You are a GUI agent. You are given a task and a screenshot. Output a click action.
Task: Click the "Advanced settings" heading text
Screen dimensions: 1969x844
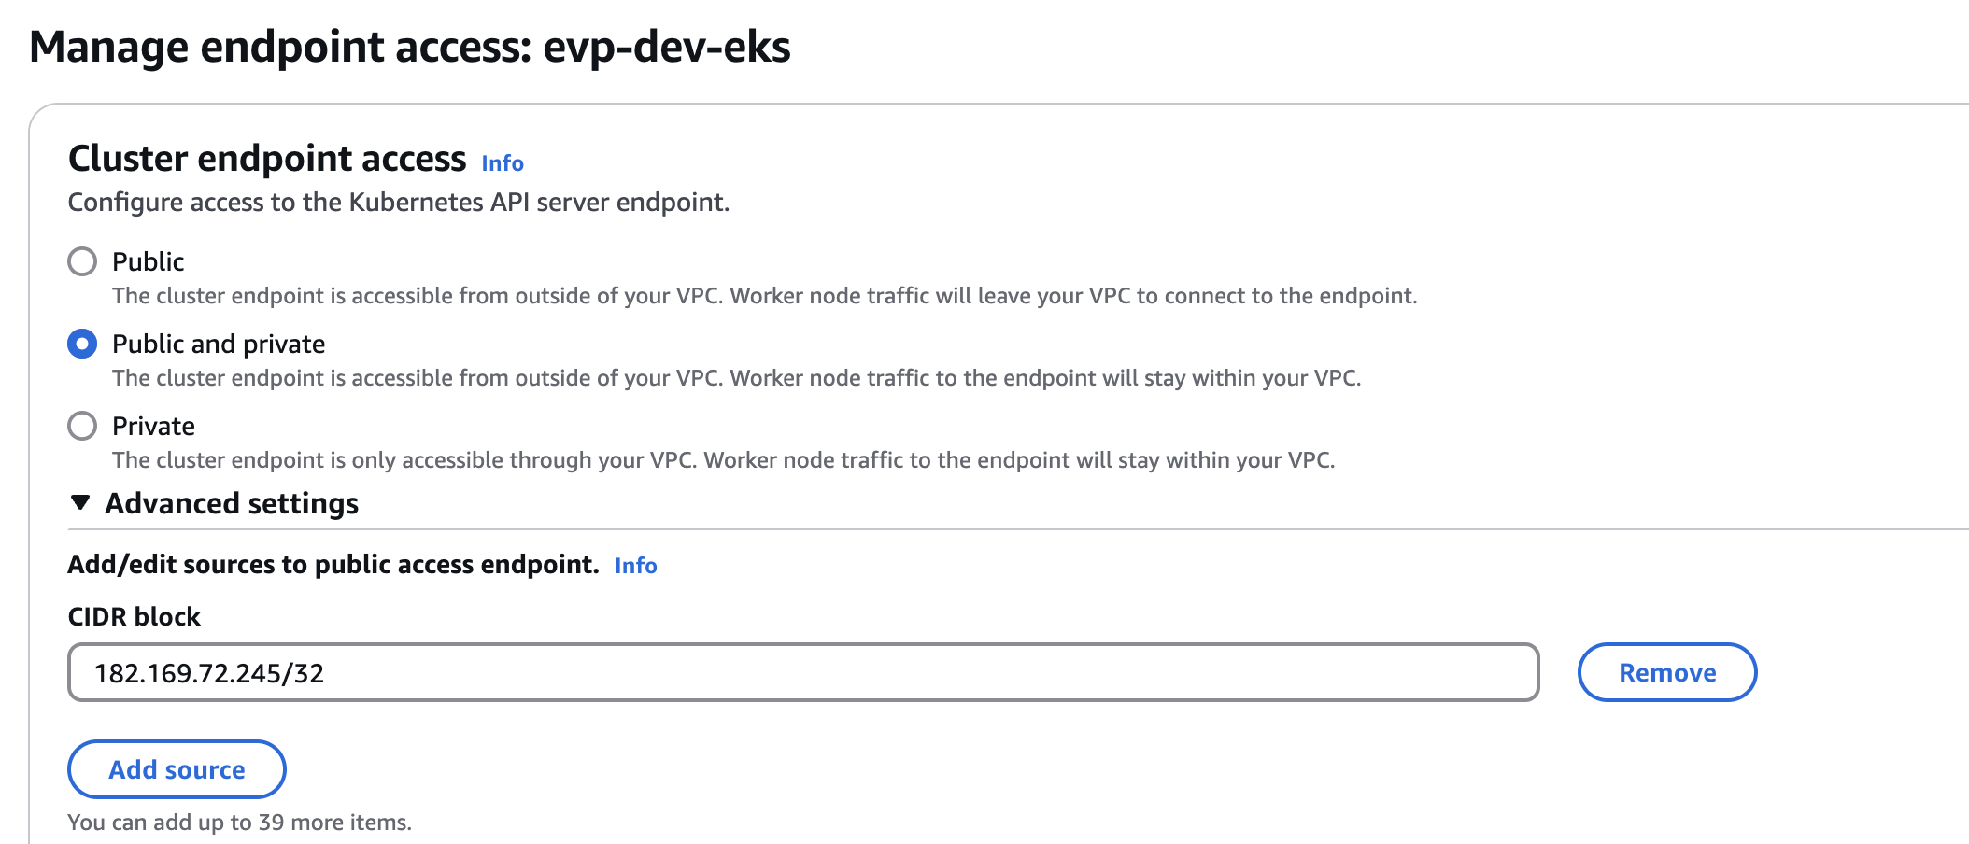[232, 503]
